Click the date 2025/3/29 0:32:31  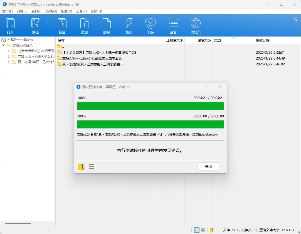(x=270, y=52)
